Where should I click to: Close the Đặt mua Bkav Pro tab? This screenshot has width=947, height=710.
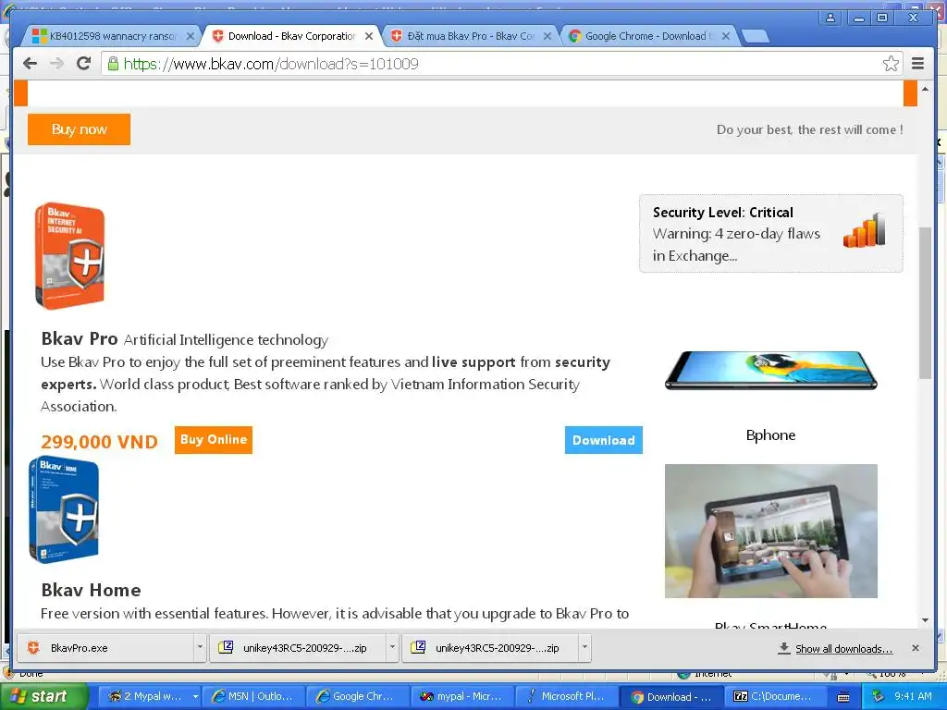point(547,36)
